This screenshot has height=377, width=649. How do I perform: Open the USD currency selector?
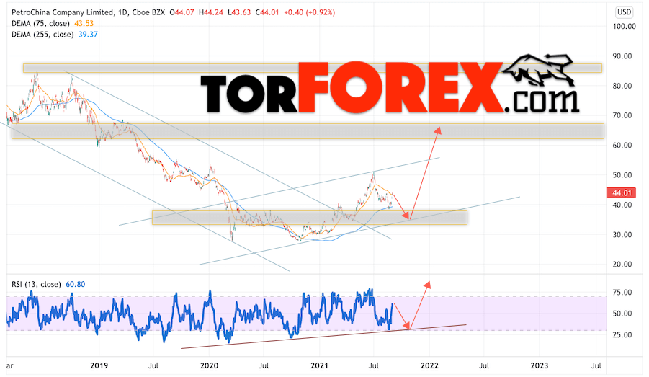pos(625,12)
